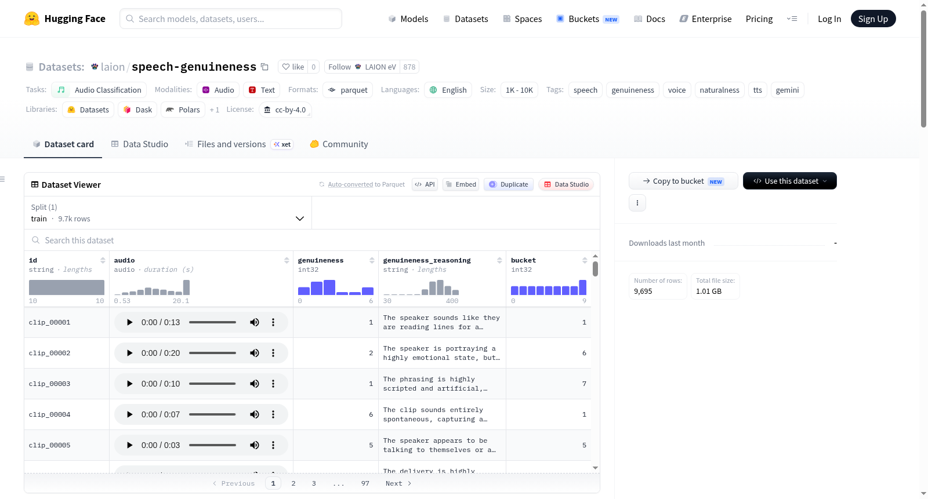Sort by the bucket column
928x499 pixels.
tap(585, 261)
